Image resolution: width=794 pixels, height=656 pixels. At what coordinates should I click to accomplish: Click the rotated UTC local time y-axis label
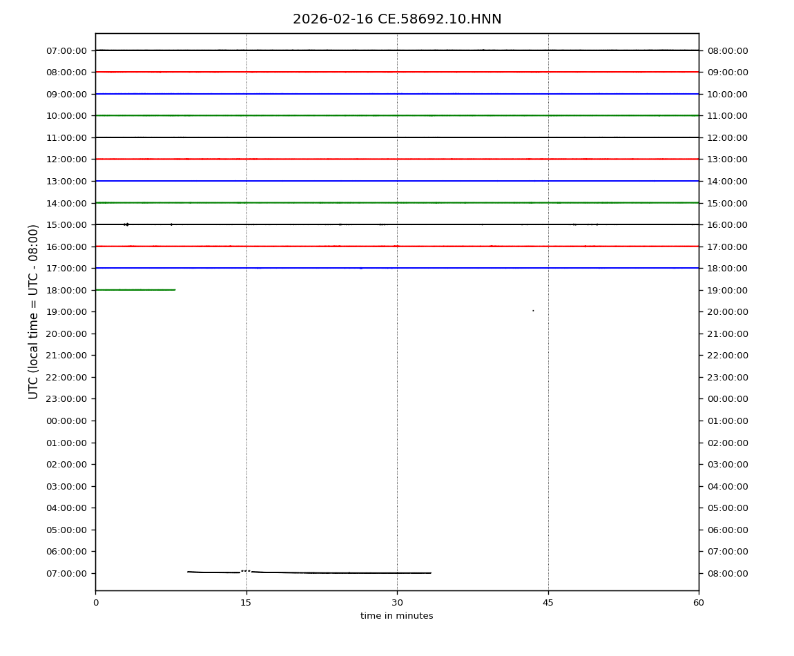pyautogui.click(x=34, y=311)
